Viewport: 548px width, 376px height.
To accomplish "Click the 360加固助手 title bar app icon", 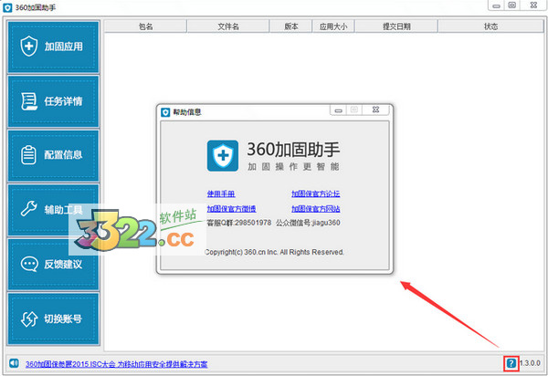I will pyautogui.click(x=7, y=7).
